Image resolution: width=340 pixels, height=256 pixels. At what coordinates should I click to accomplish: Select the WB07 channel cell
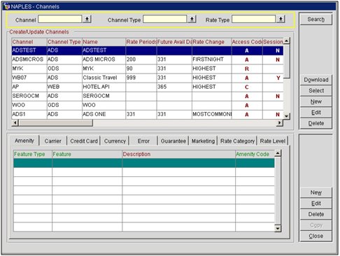click(x=29, y=78)
